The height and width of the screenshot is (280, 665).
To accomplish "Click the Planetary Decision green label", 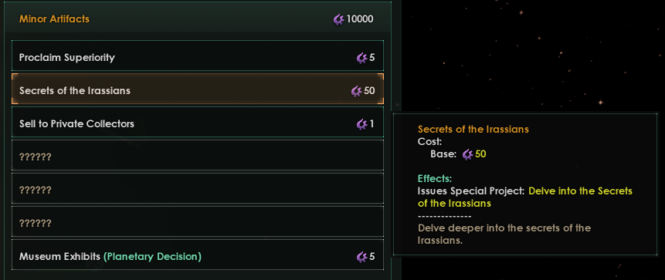I will [x=153, y=257].
